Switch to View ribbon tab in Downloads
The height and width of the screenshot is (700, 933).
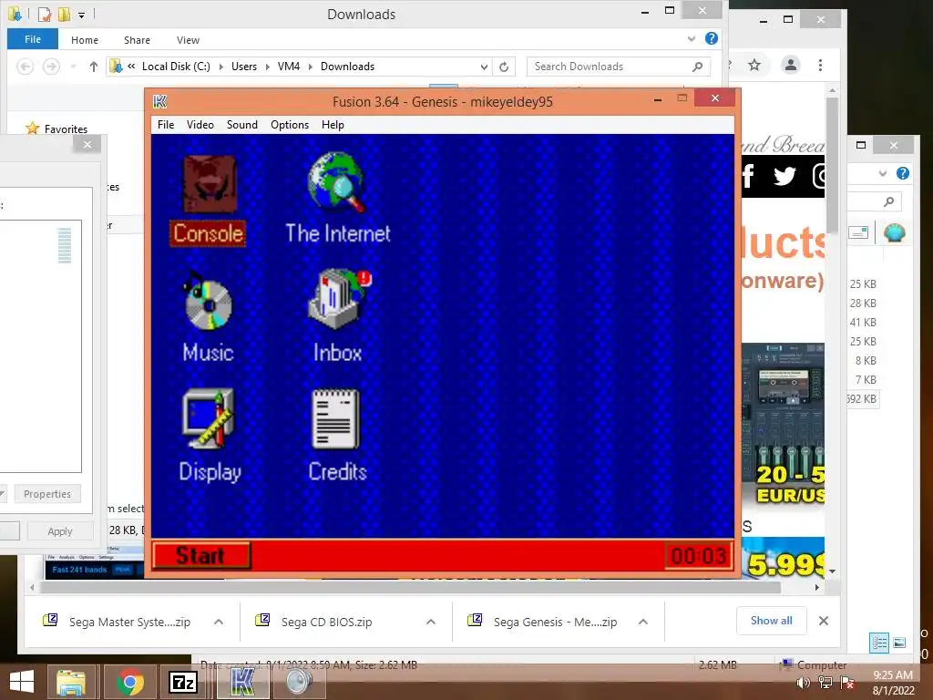188,40
